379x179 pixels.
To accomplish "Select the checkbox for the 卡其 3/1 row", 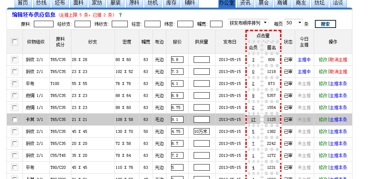I will coord(15,119).
